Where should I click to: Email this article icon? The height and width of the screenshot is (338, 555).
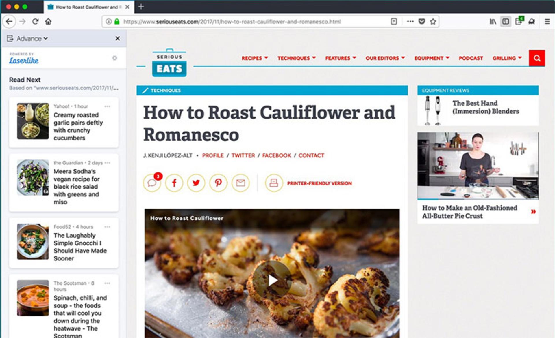tap(240, 183)
